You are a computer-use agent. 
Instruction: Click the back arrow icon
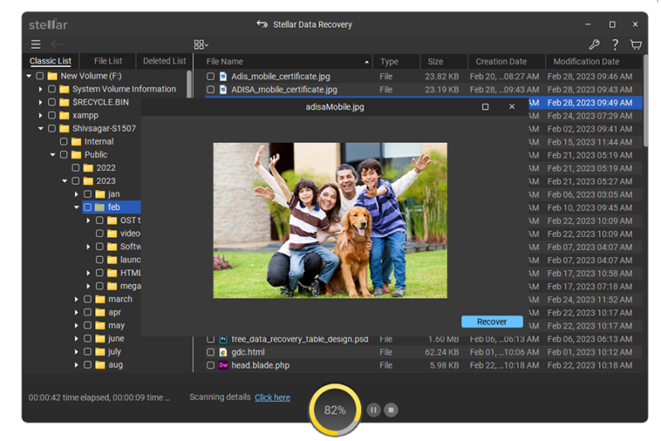[56, 45]
